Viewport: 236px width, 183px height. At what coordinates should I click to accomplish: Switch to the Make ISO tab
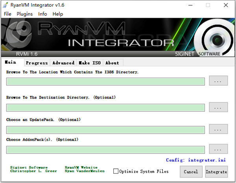(90, 63)
